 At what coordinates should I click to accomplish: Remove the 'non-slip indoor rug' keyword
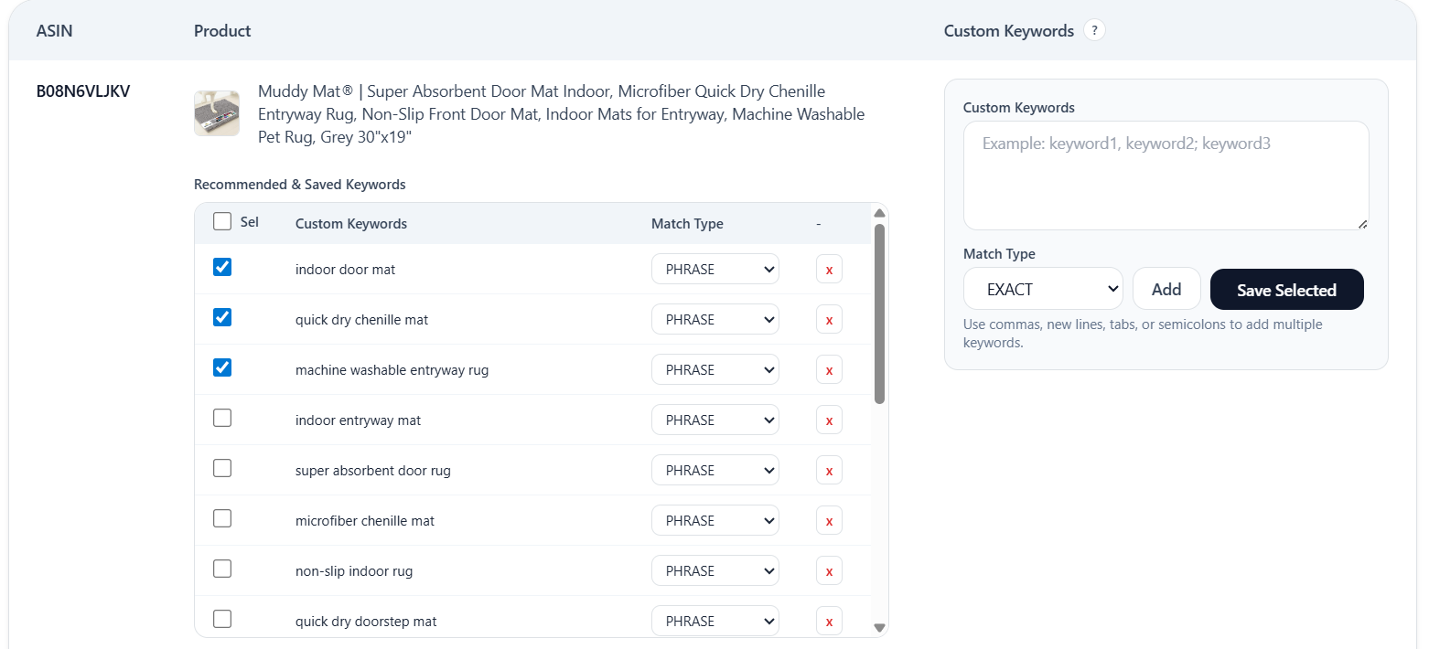tap(829, 571)
